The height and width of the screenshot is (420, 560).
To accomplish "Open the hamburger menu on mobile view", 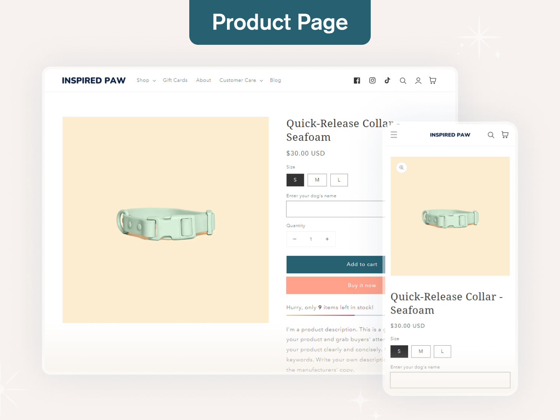I will 394,135.
